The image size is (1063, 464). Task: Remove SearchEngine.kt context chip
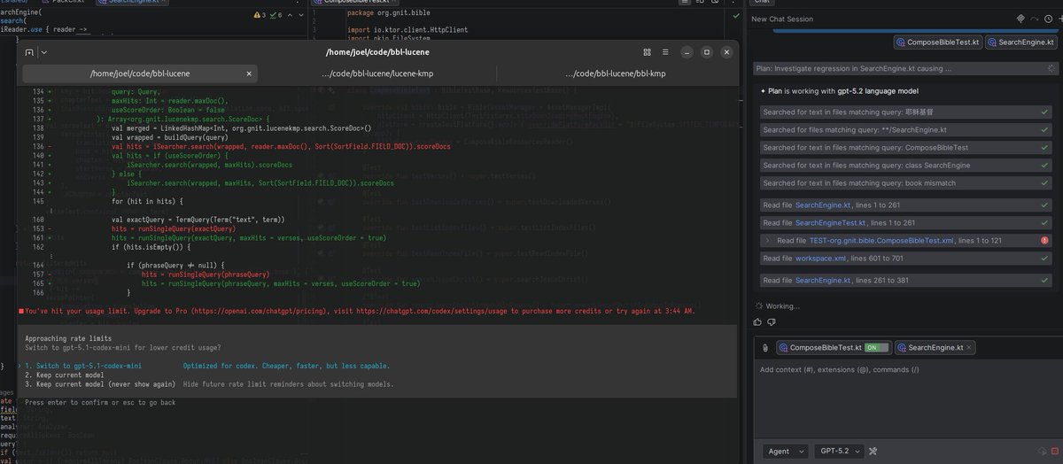pyautogui.click(x=969, y=348)
